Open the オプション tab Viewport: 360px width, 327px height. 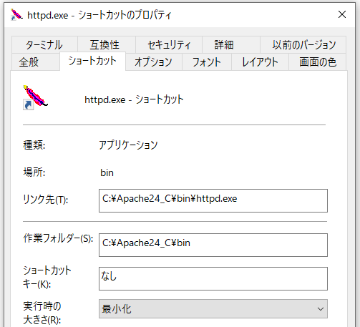[x=154, y=62]
